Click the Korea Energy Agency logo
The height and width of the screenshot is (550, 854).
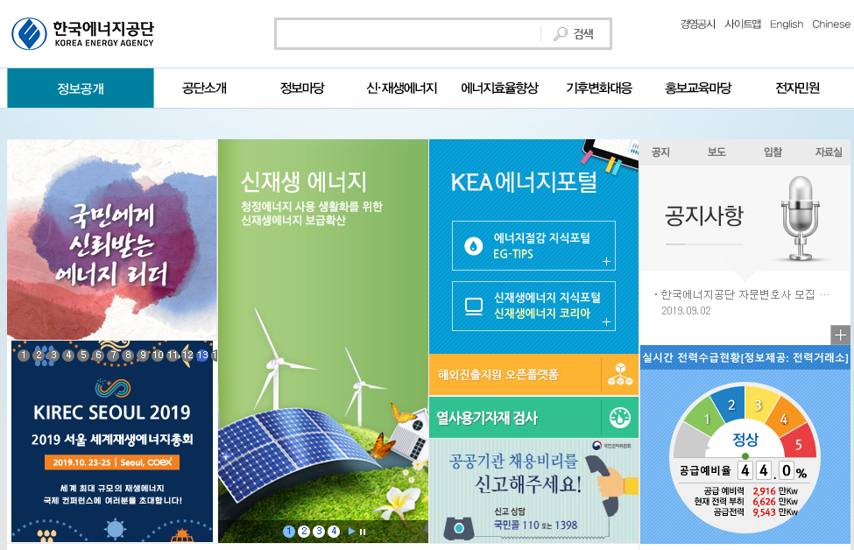point(83,34)
